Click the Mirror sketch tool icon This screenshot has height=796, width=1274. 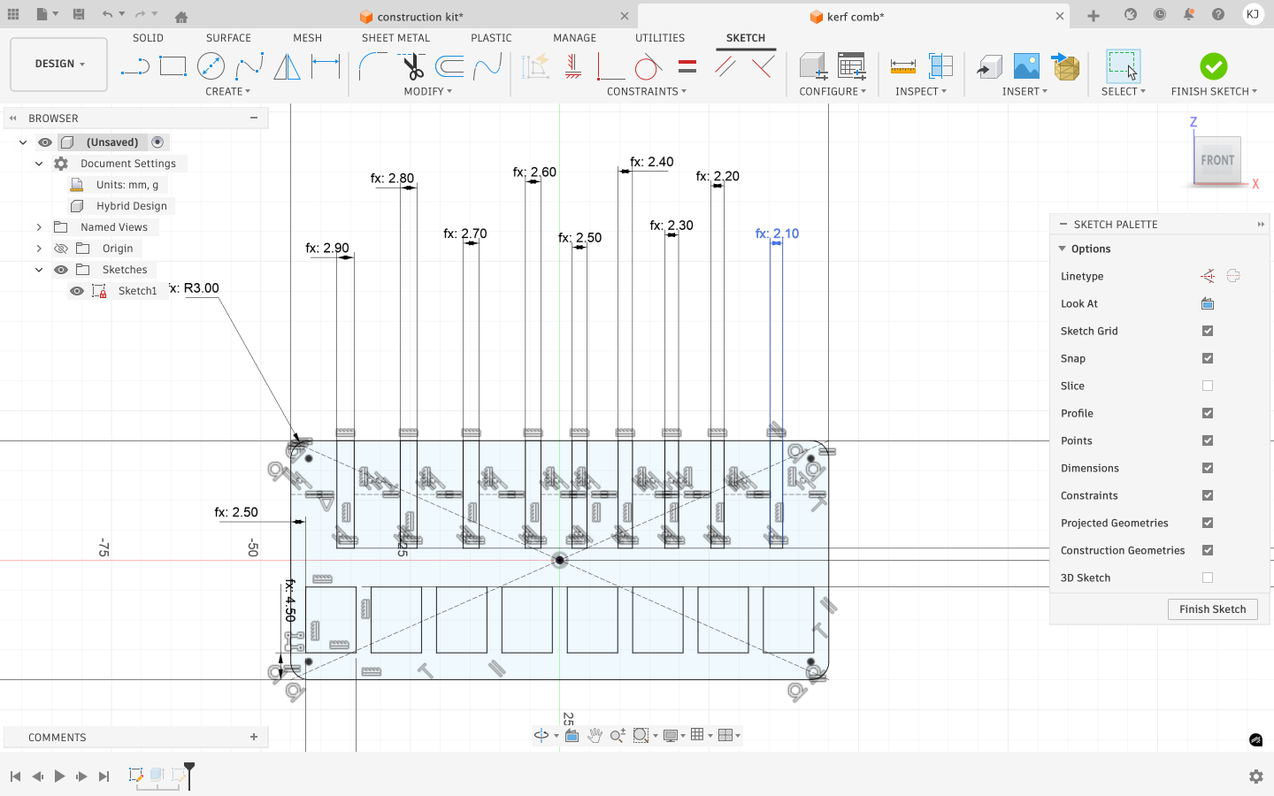coord(287,66)
